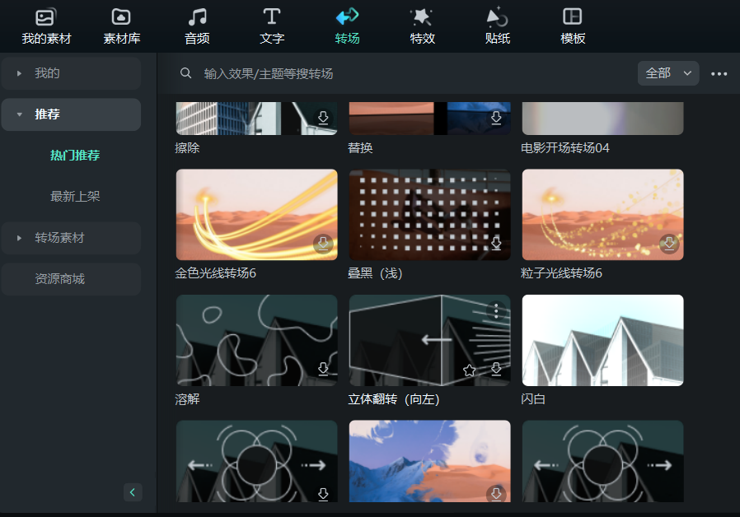The image size is (740, 517).
Task: Select the 特效 effects tab
Action: click(x=422, y=26)
